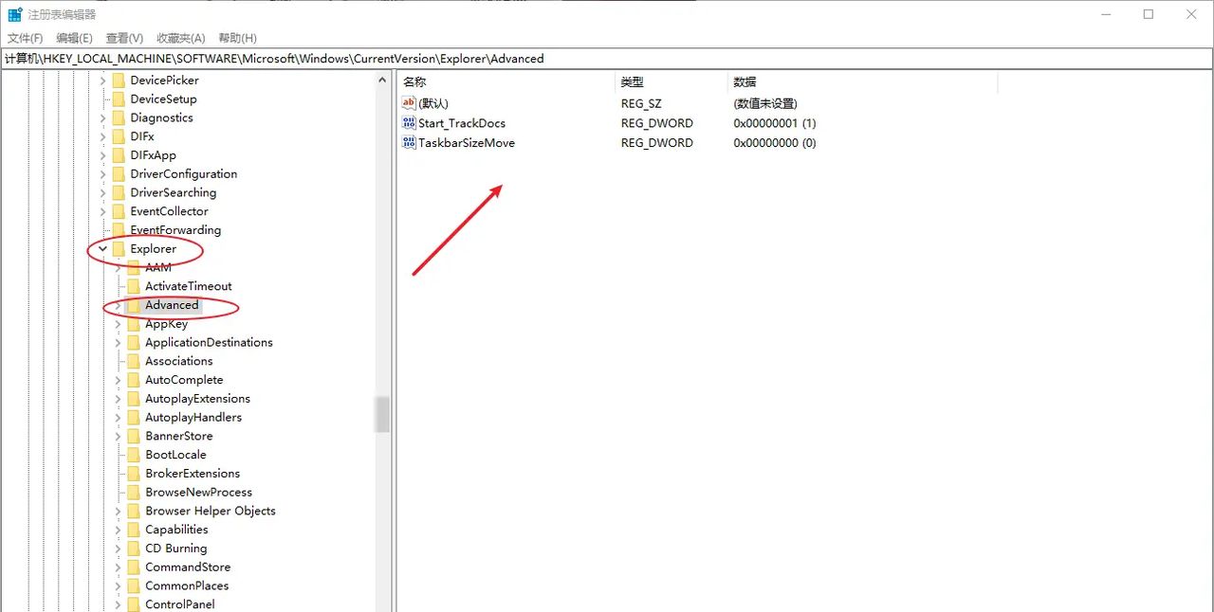Expand the DriverConfiguration tree node

click(x=103, y=174)
